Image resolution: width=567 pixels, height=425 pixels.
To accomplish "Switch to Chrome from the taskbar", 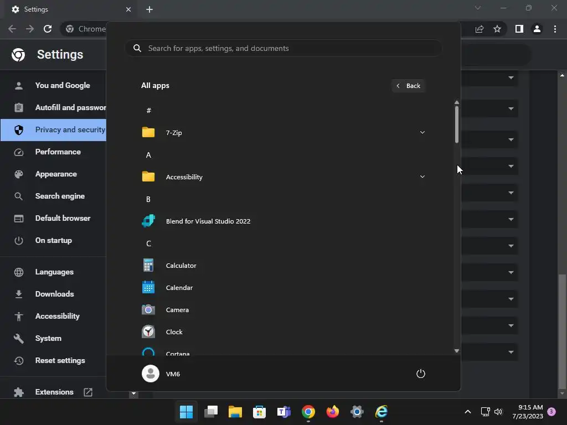I will point(308,412).
